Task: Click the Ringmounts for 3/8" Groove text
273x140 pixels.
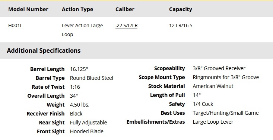Action: click(226, 77)
